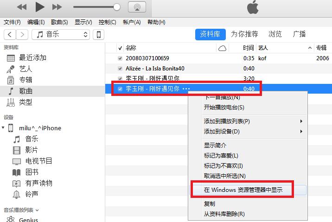Viewport: 332px width, 222px height.
Task: Open 音乐 under the iPhone device
Action: point(32,139)
